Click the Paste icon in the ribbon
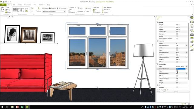 (x=3, y=9)
